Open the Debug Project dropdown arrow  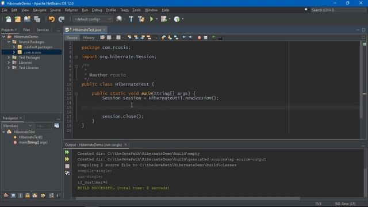(x=170, y=19)
